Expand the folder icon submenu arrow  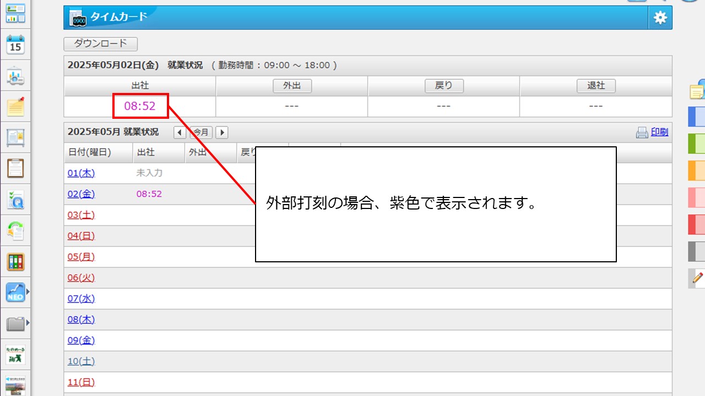click(x=28, y=323)
